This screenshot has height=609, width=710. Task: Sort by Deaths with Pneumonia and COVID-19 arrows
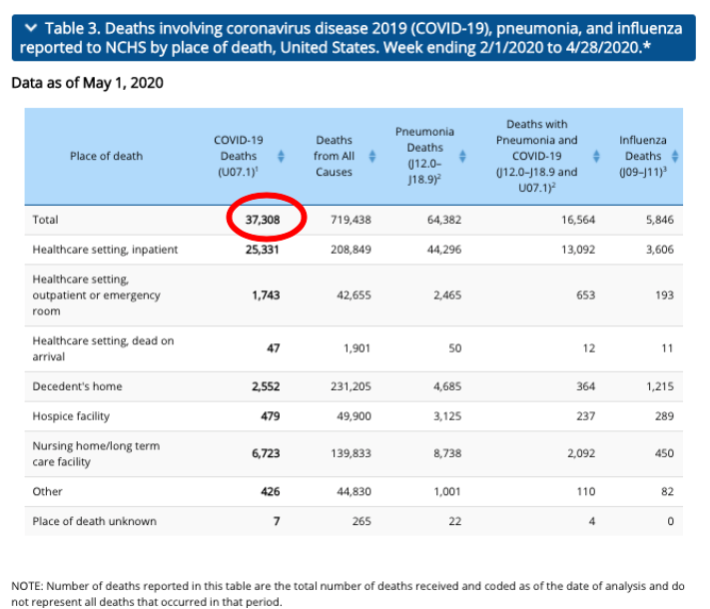tap(596, 156)
